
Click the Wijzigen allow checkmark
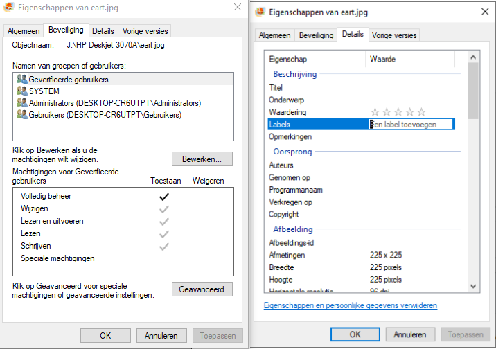point(164,209)
